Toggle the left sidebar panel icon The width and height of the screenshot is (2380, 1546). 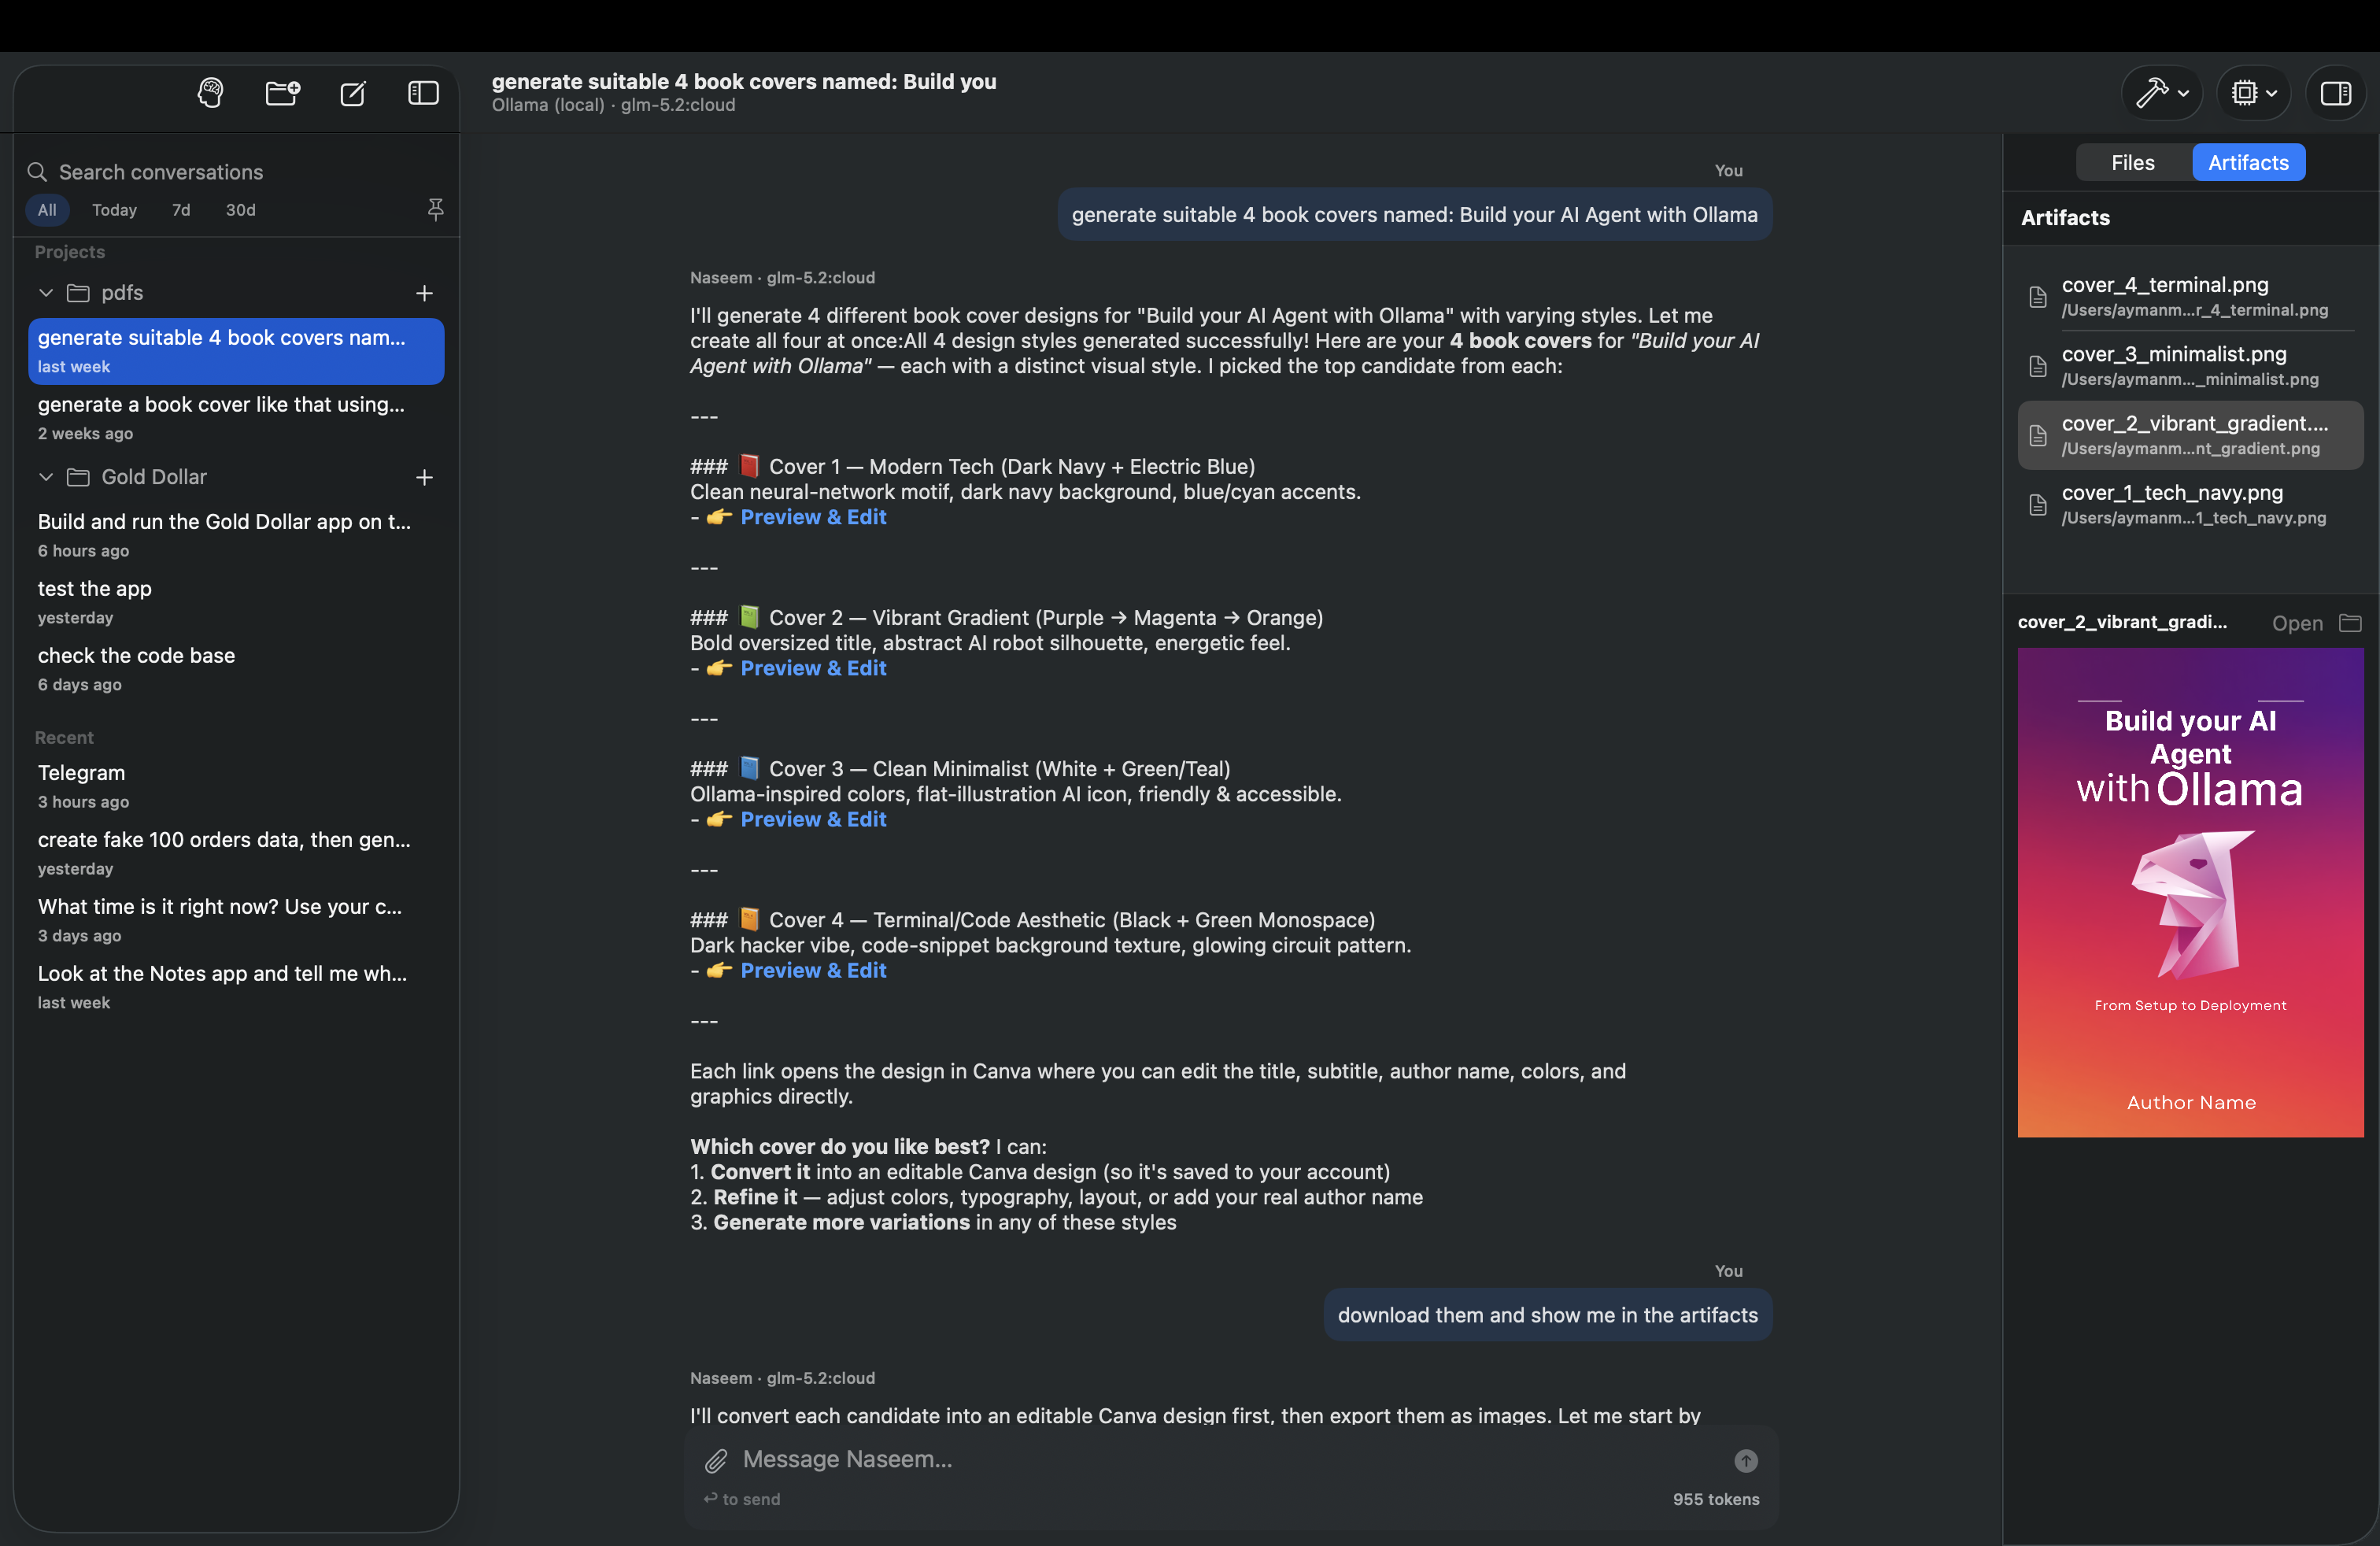[423, 93]
